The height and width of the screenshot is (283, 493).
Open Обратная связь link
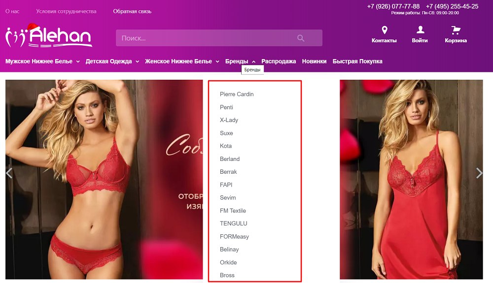point(132,11)
